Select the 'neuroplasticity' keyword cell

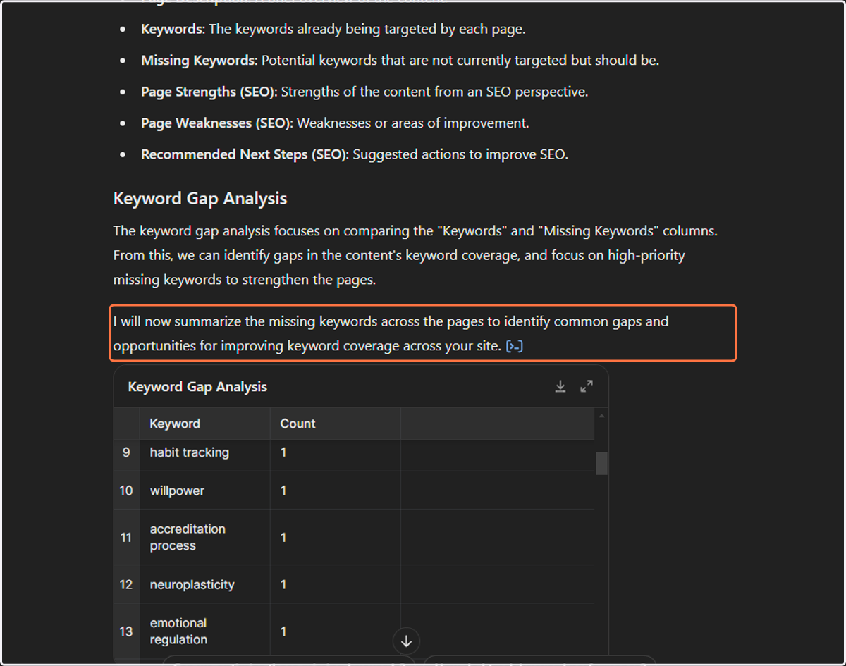[x=205, y=584]
